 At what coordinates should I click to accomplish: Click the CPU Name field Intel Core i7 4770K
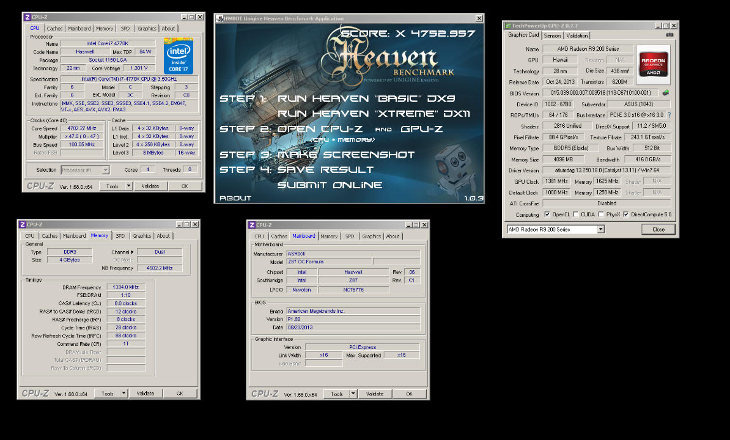[108, 44]
